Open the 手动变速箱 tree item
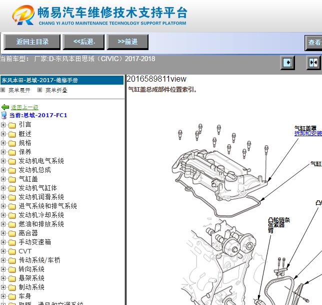This screenshot has width=322, height=305. (34, 242)
